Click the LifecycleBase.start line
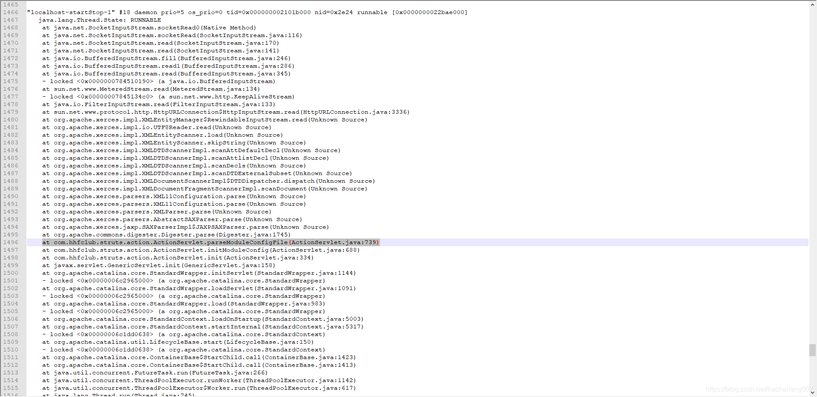 (178, 342)
